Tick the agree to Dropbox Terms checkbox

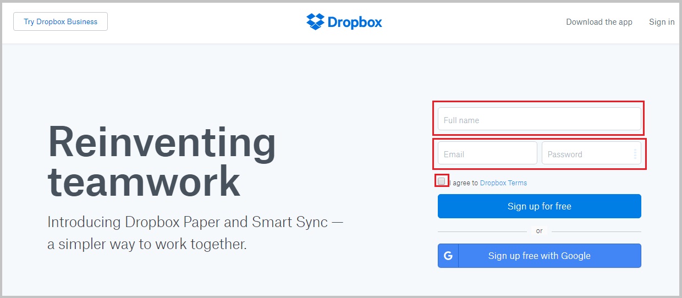(x=441, y=181)
